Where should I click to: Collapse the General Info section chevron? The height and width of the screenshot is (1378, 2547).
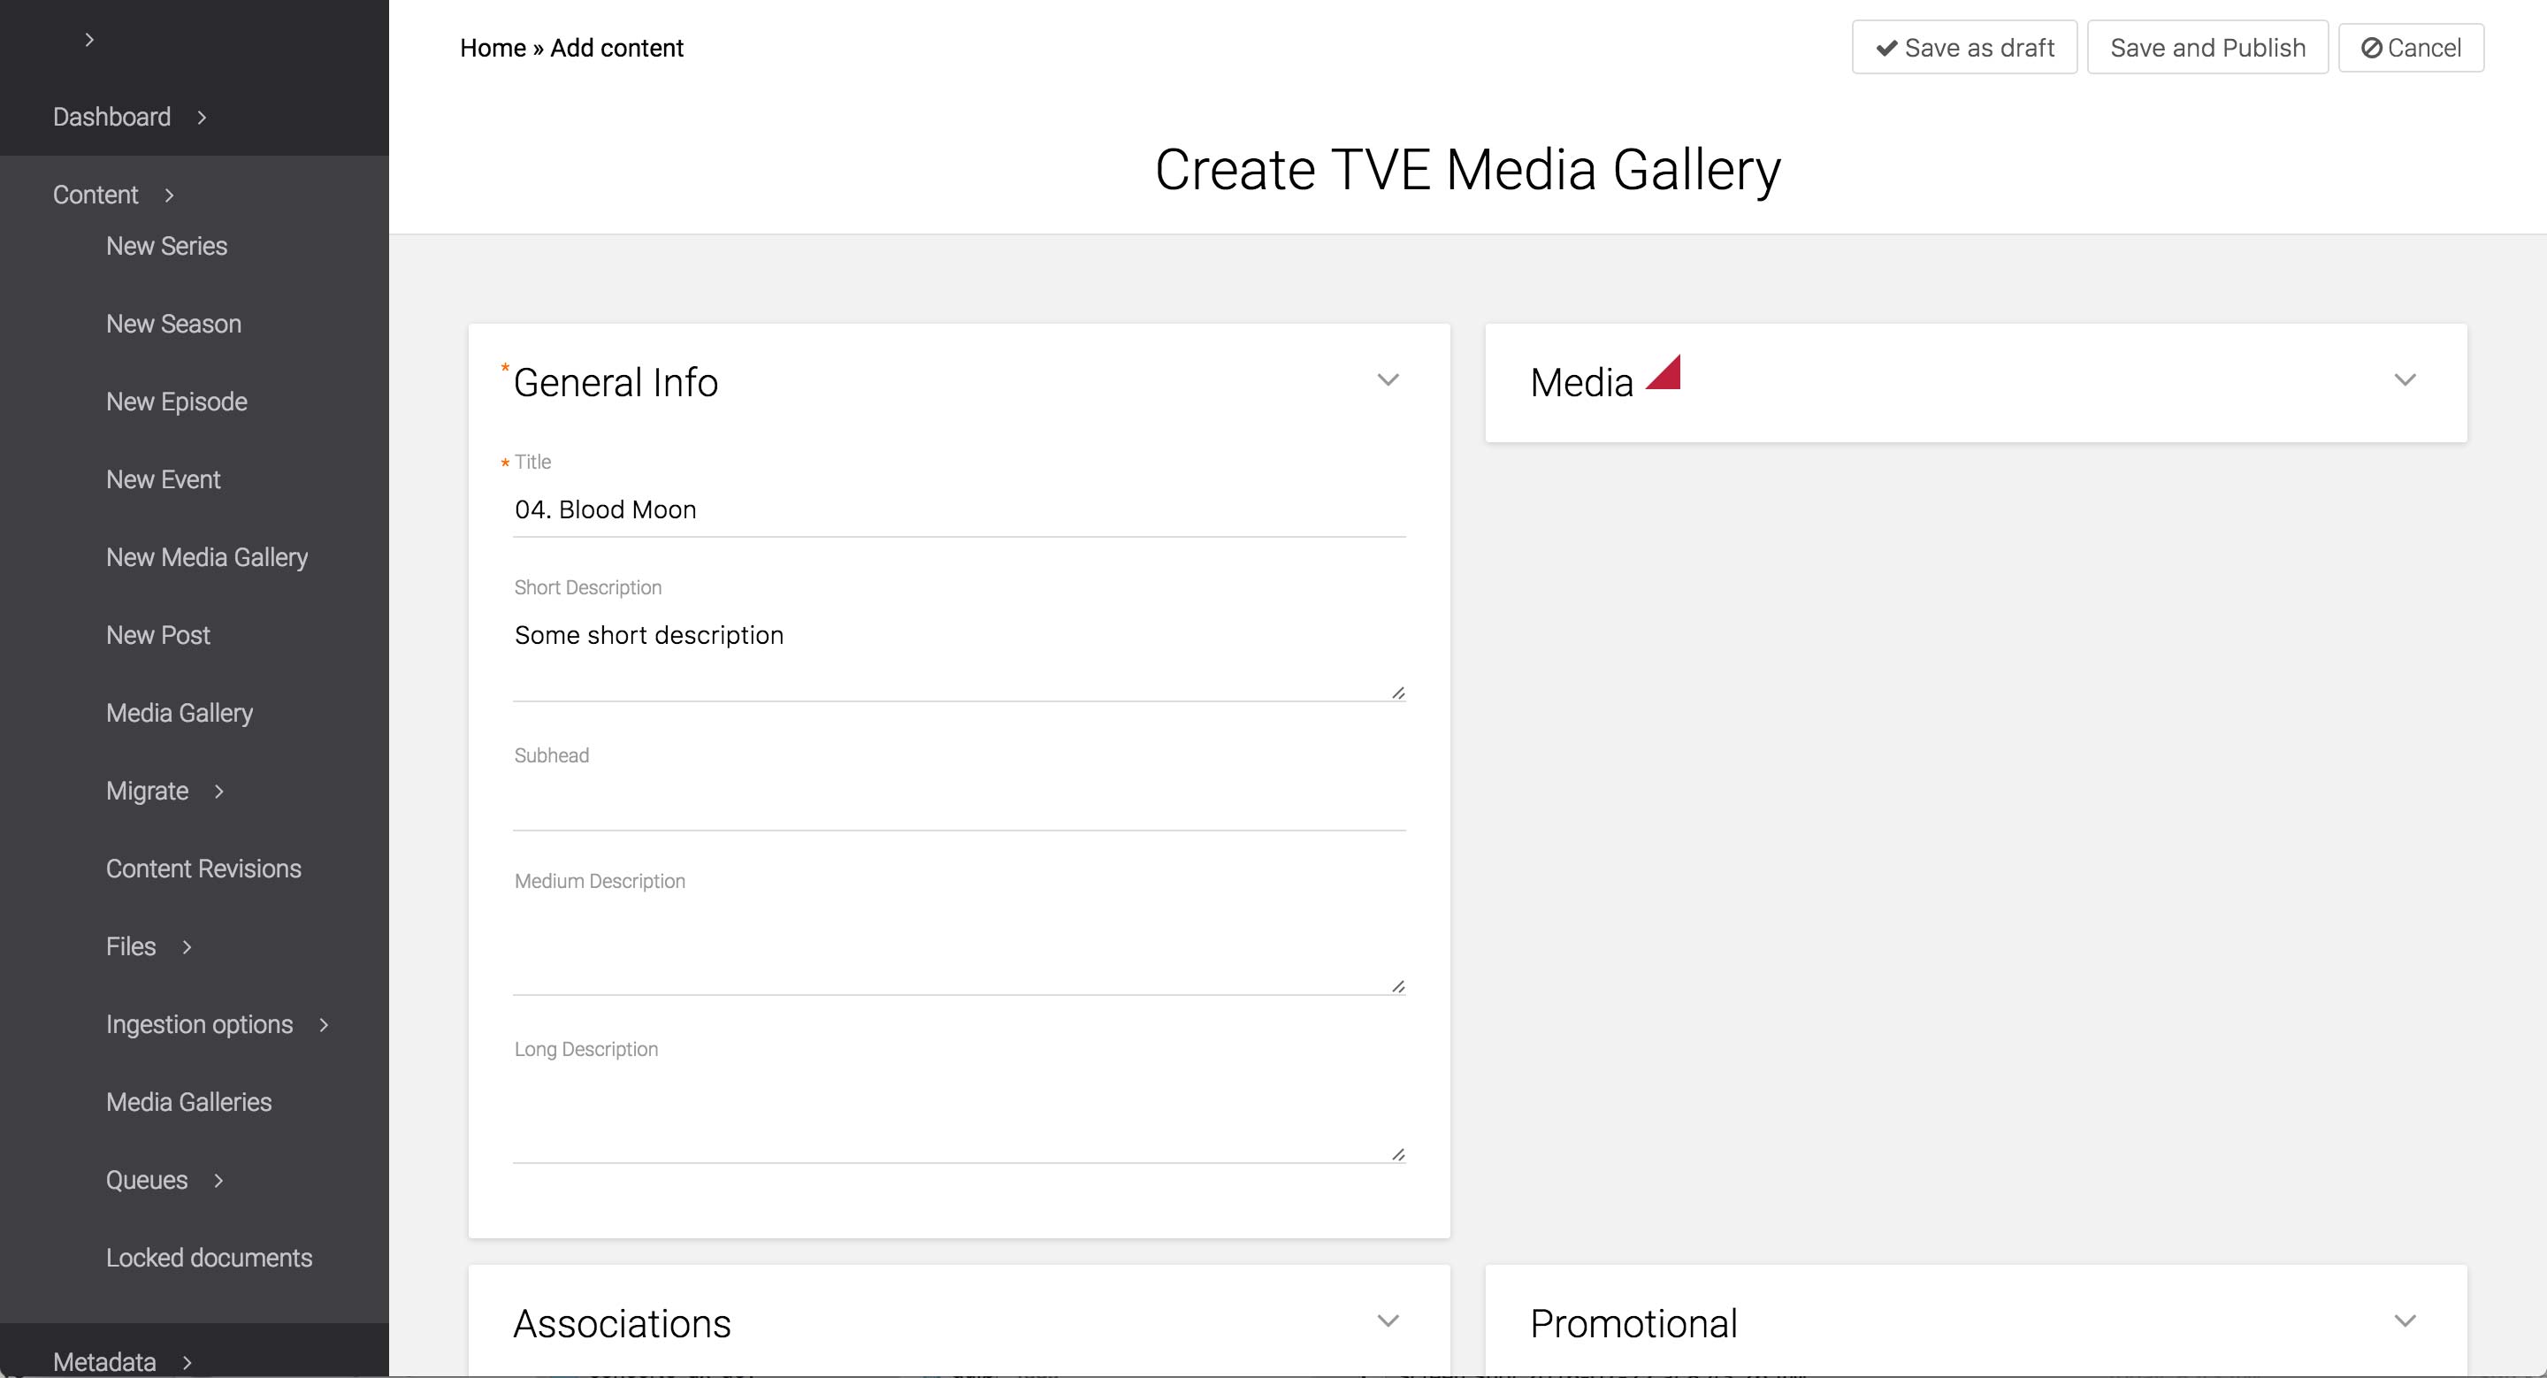(1388, 380)
